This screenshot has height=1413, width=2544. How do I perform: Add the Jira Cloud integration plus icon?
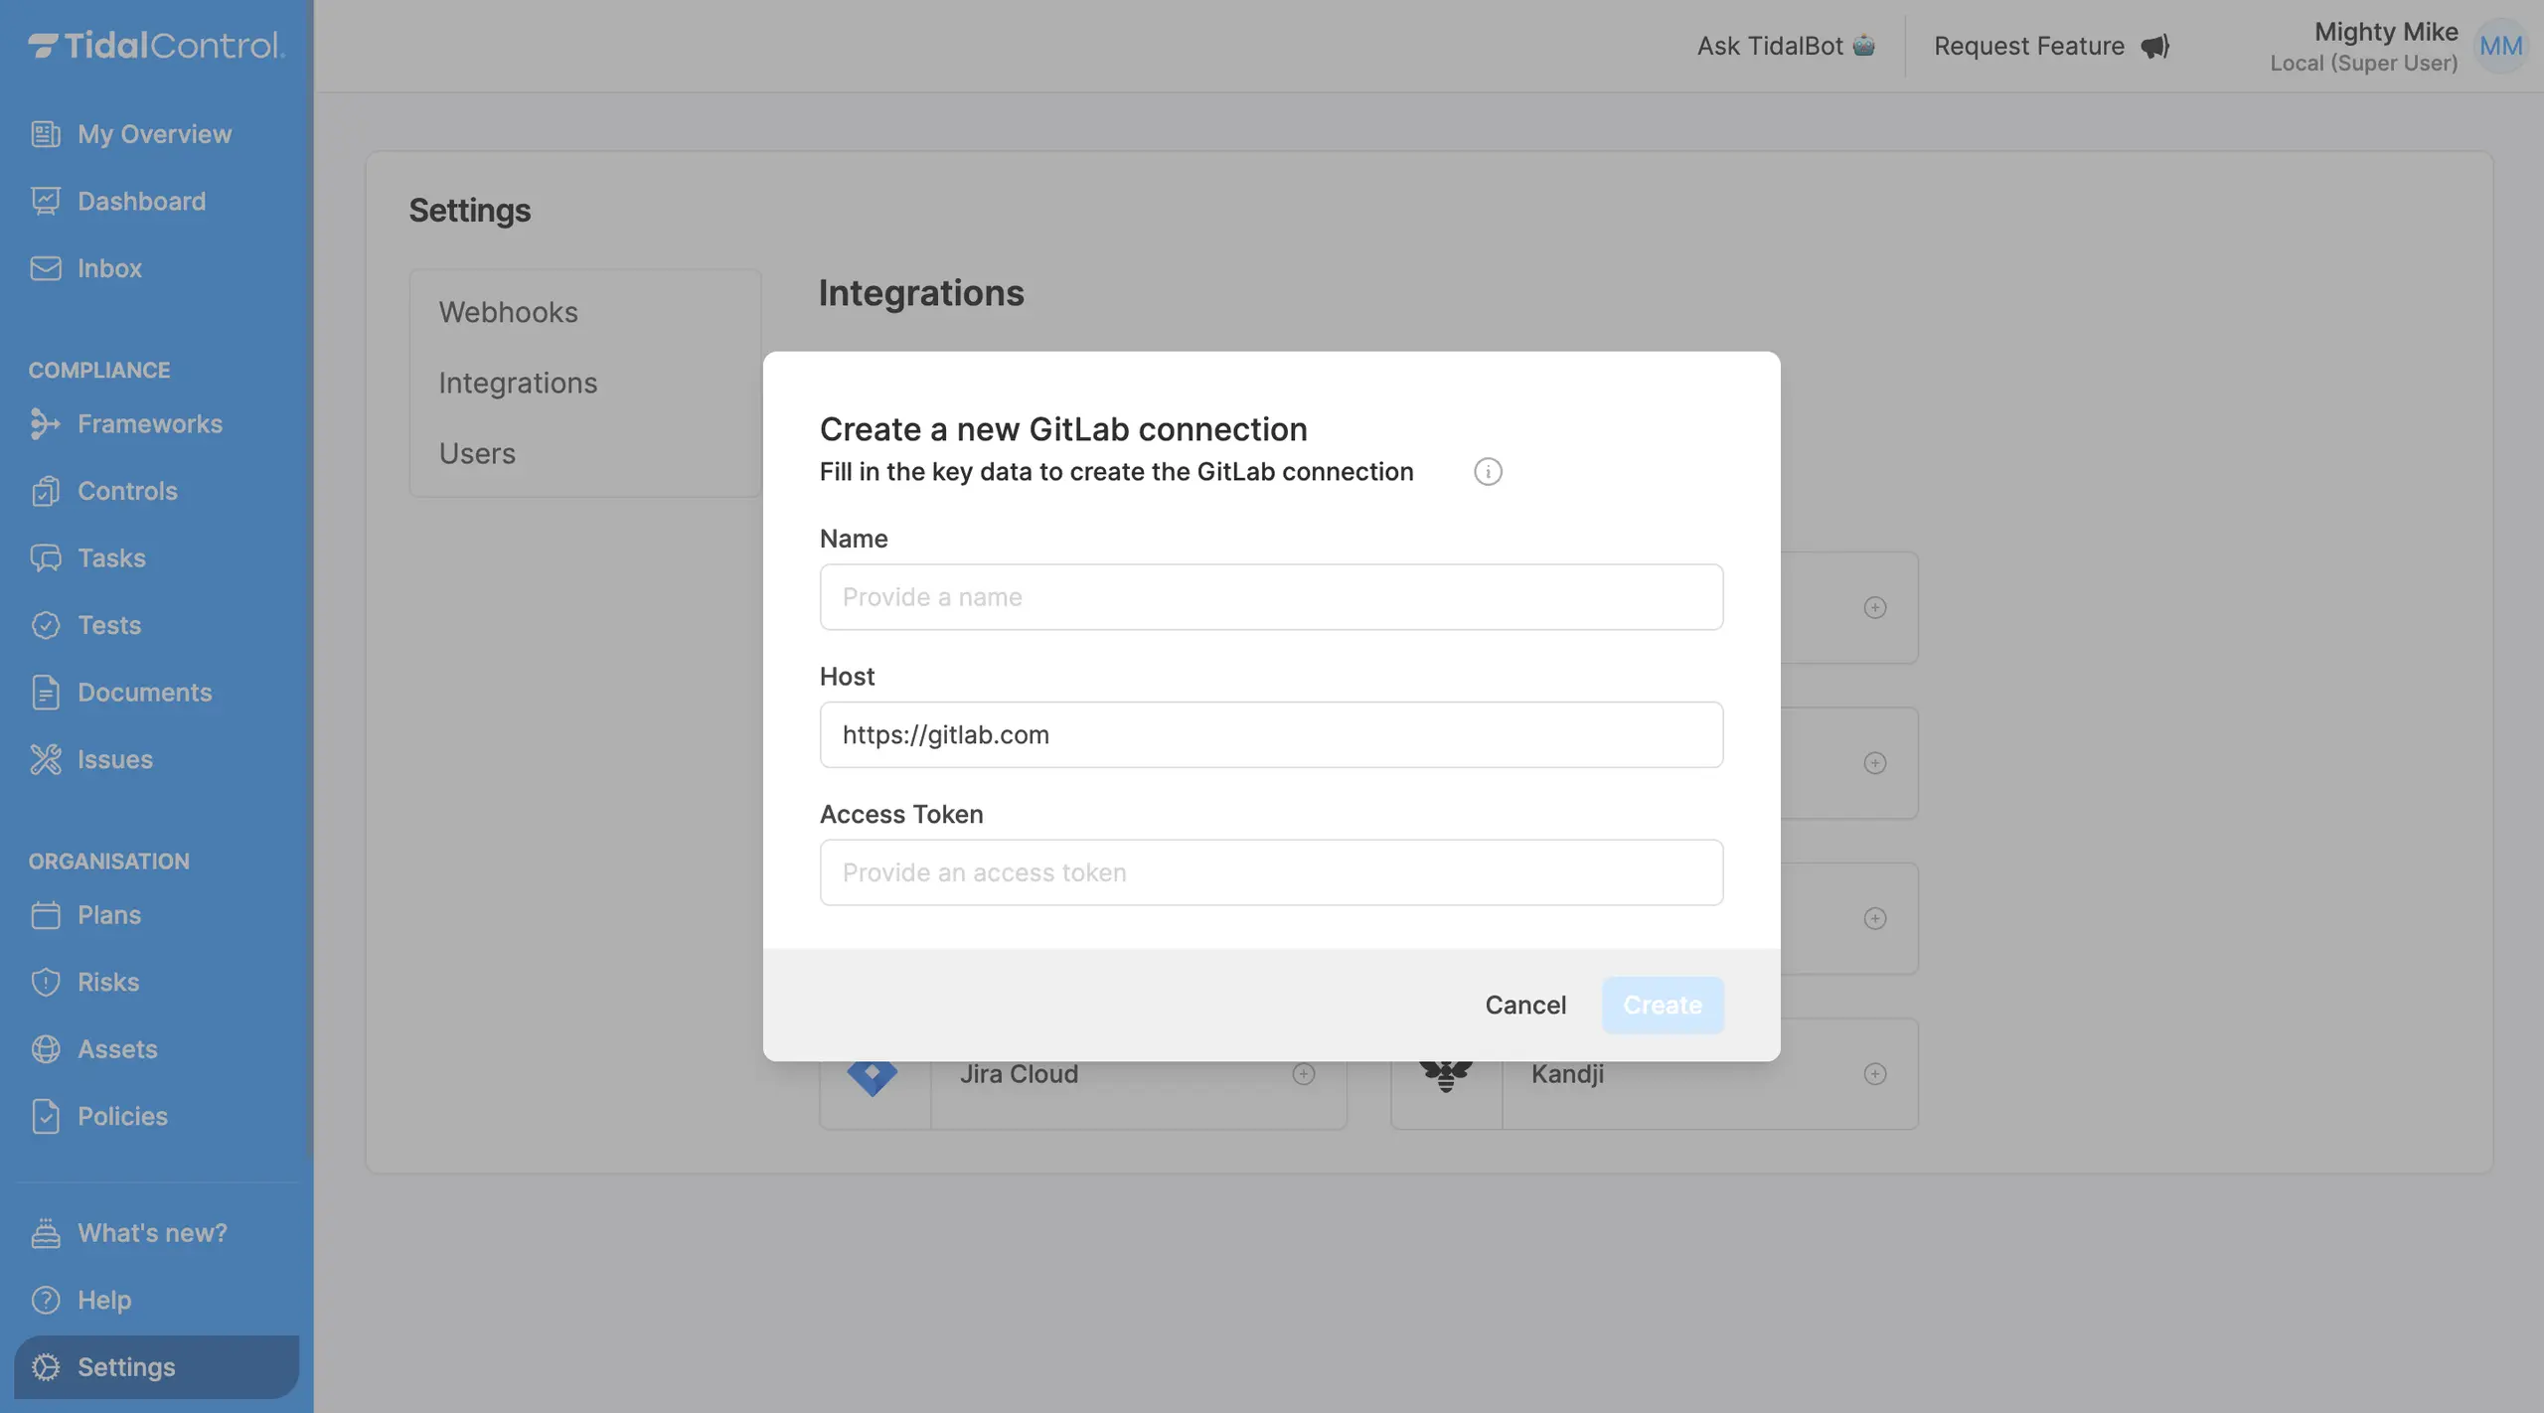click(x=1304, y=1074)
